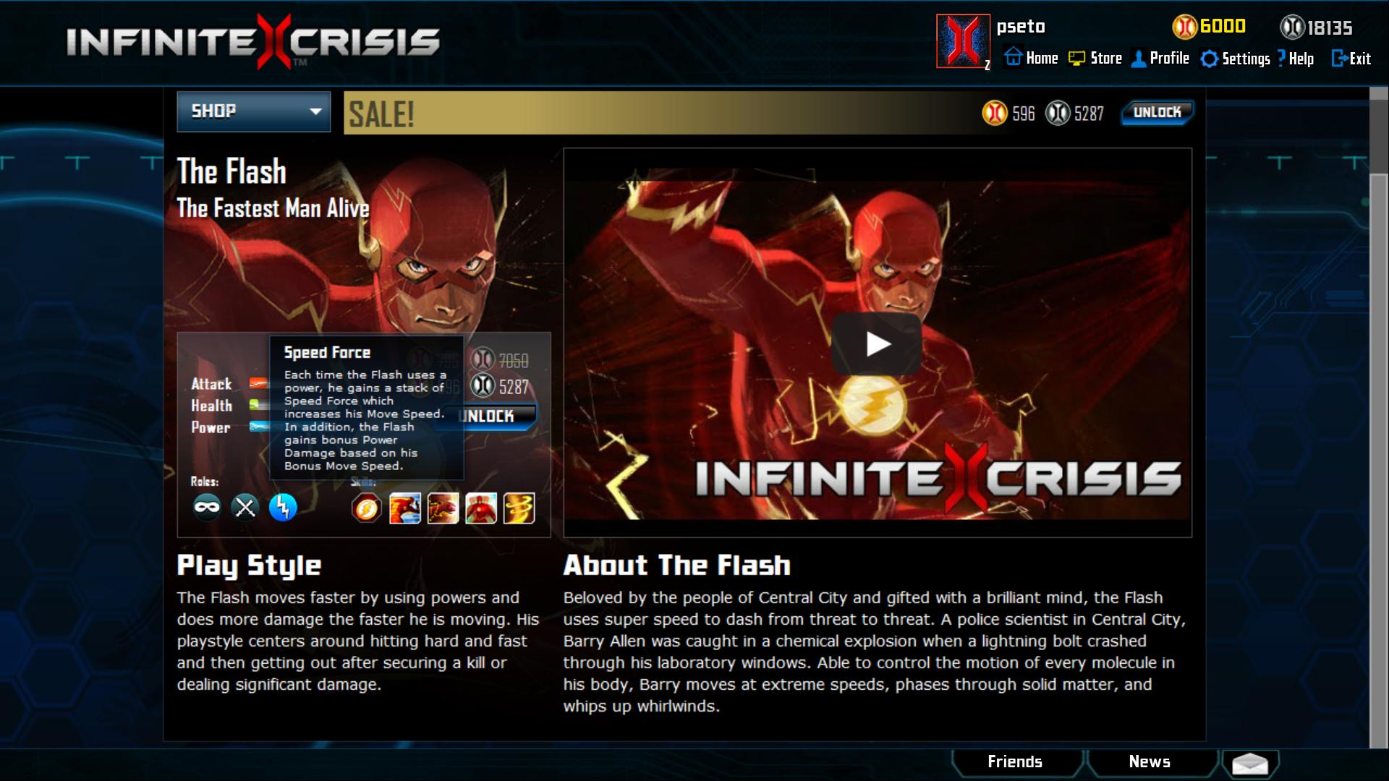Open the Store menu item

point(1095,59)
